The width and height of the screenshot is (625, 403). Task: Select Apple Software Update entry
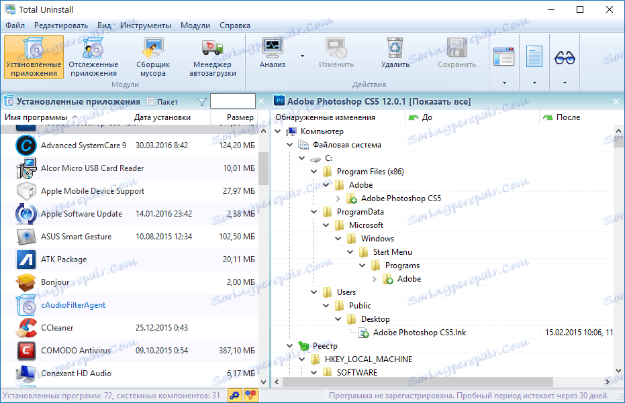130,214
